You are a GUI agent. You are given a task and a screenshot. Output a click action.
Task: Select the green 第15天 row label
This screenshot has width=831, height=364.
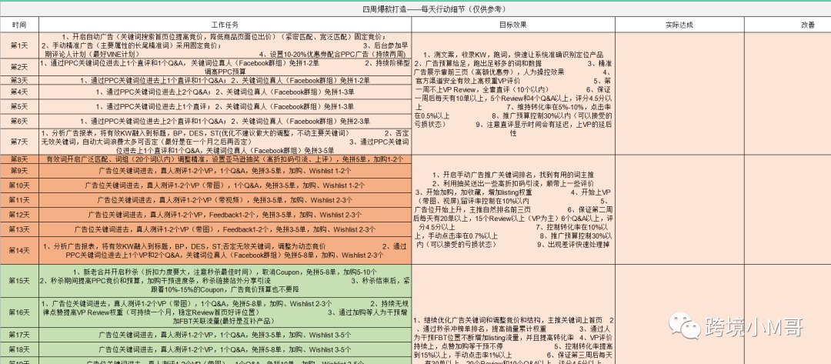click(x=18, y=282)
